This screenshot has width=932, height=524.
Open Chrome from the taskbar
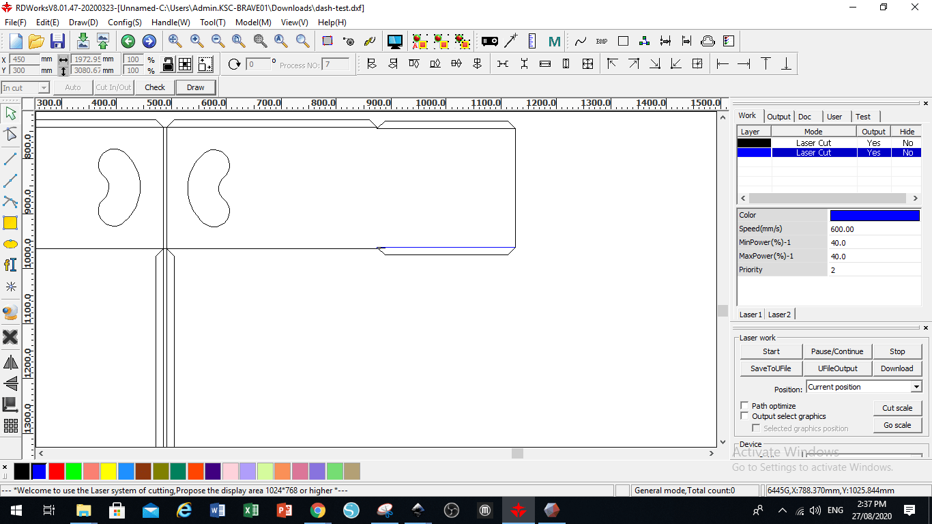pyautogui.click(x=317, y=510)
